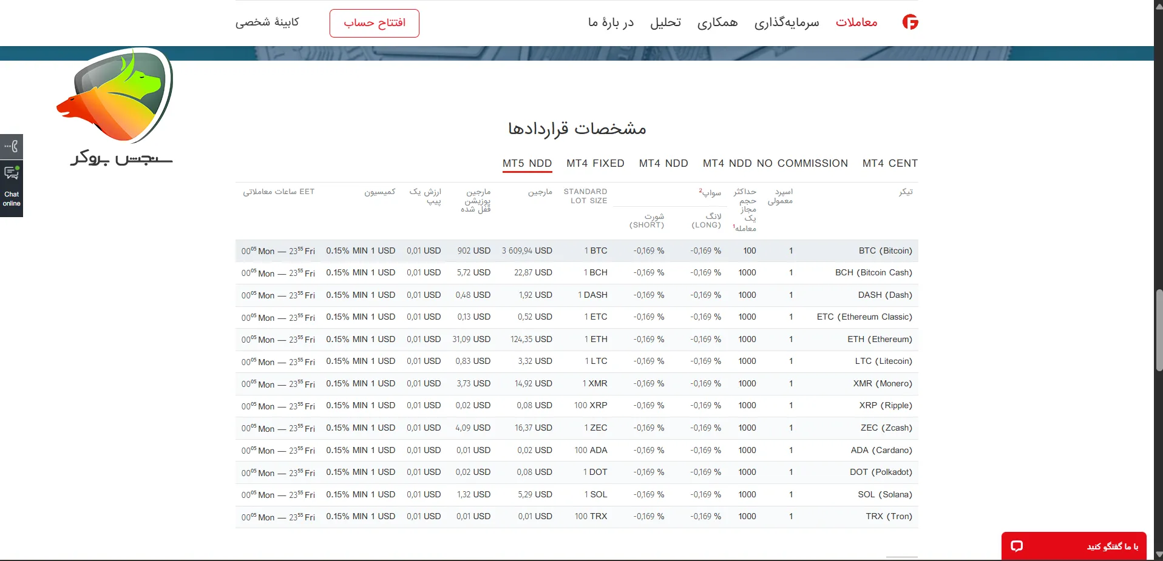Screen dimensions: 1163x561
Task: Click the phone call icon in the left sidebar
Action: (11, 146)
